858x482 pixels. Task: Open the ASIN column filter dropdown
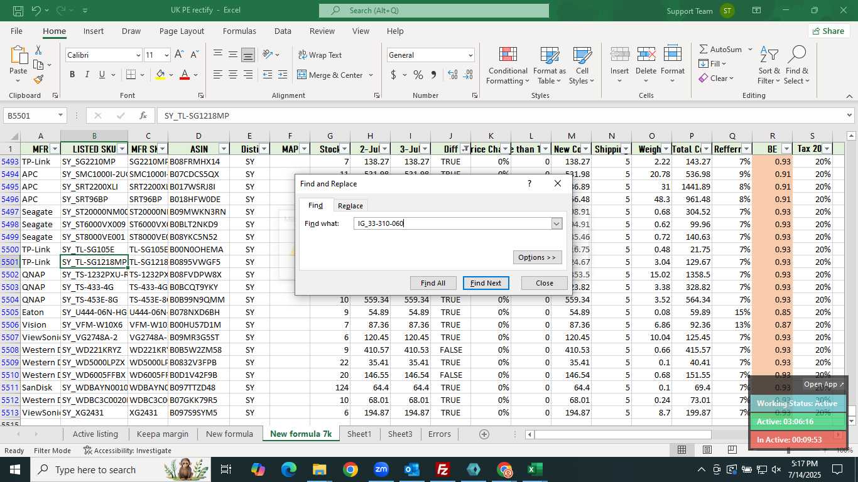(x=223, y=149)
